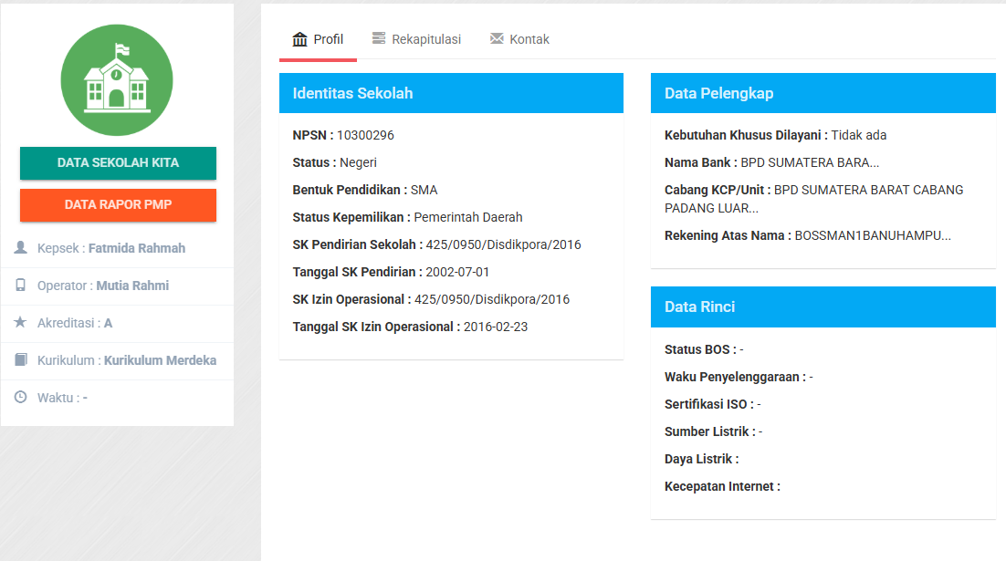Click the Profil bank building icon
The height and width of the screenshot is (561, 1006).
(x=299, y=39)
